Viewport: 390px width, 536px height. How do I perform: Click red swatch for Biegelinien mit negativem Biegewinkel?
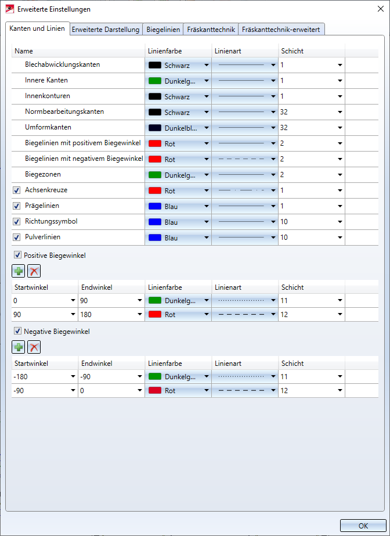coord(155,159)
